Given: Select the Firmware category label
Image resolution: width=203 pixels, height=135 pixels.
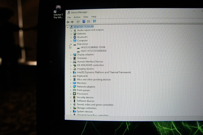Looking at the screenshot, I should [82, 58].
